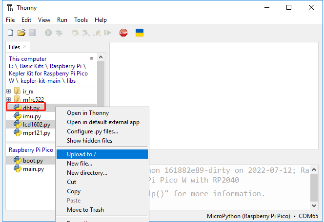Select imu.py in file list
Viewport: 324px width, 222px height.
coord(32,116)
